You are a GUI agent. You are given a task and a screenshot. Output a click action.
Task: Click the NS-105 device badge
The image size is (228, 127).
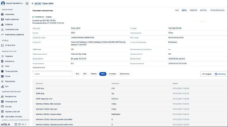(38, 4)
